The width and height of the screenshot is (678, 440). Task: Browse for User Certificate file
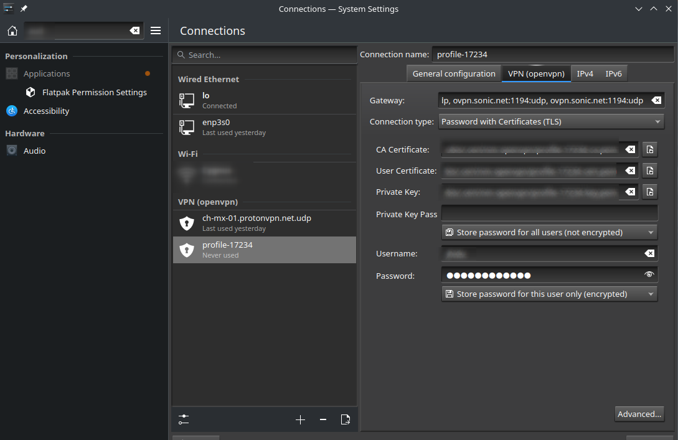pos(650,171)
